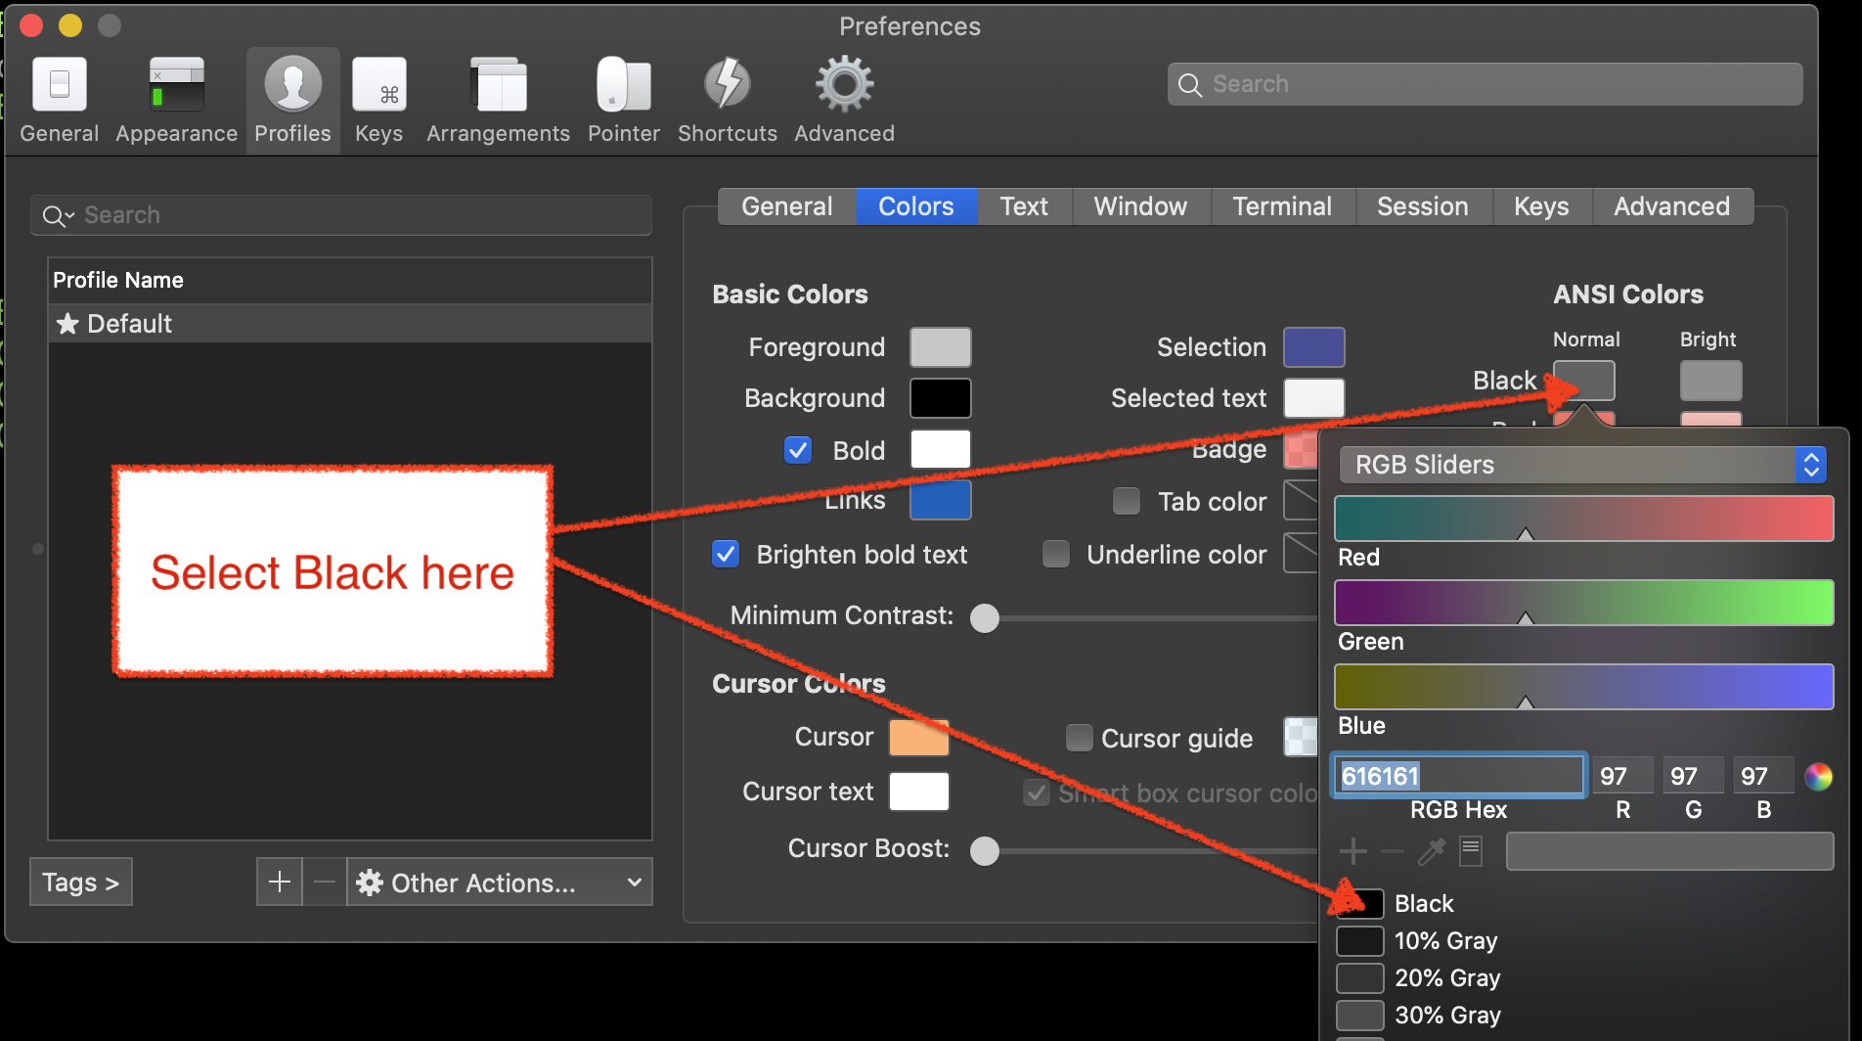Switch to the Terminal tab
The image size is (1862, 1041).
tap(1281, 206)
